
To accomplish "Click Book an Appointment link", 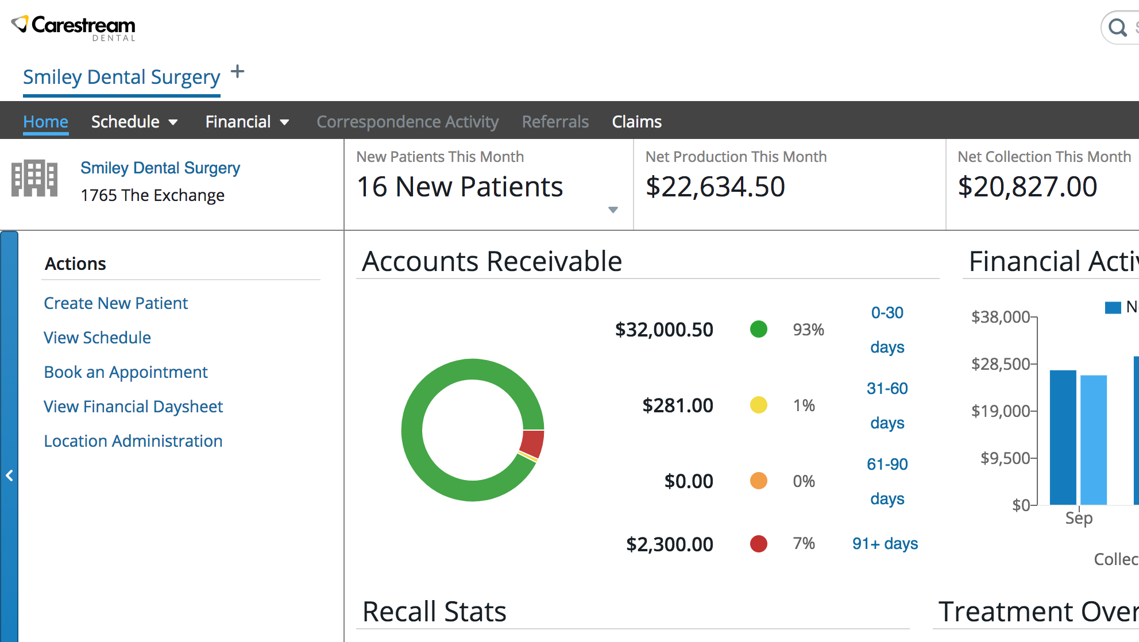I will pyautogui.click(x=126, y=372).
